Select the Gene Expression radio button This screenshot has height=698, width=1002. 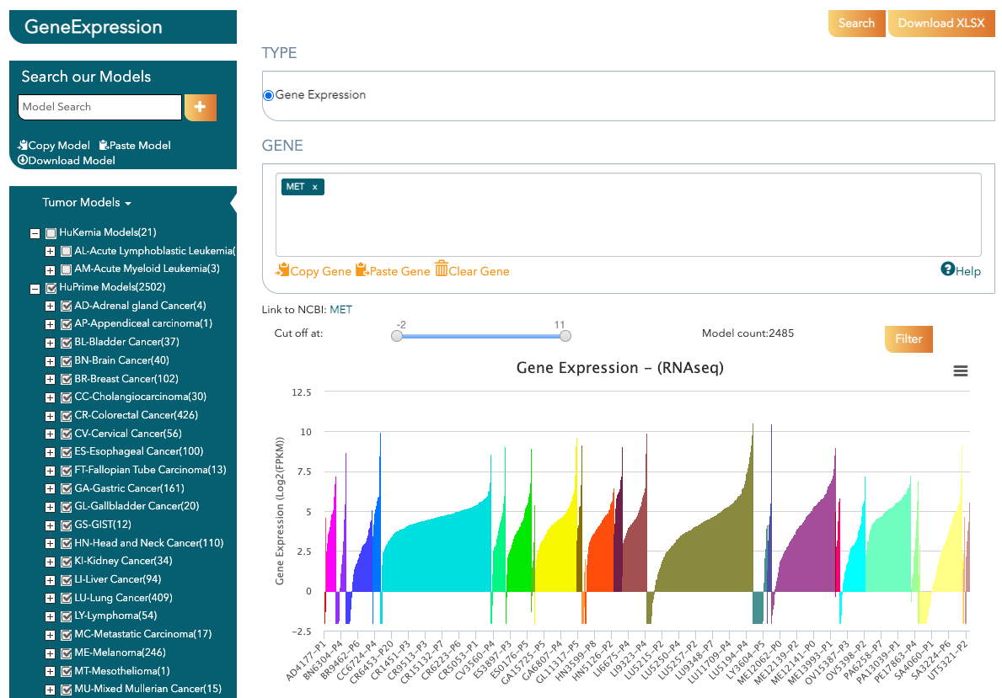(x=269, y=95)
